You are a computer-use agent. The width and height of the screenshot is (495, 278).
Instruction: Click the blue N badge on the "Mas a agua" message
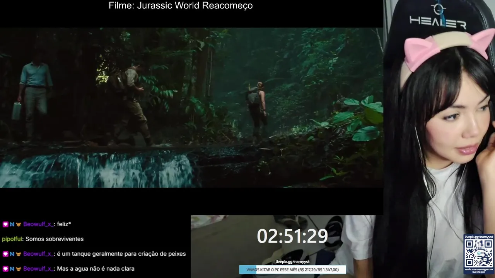pos(12,269)
